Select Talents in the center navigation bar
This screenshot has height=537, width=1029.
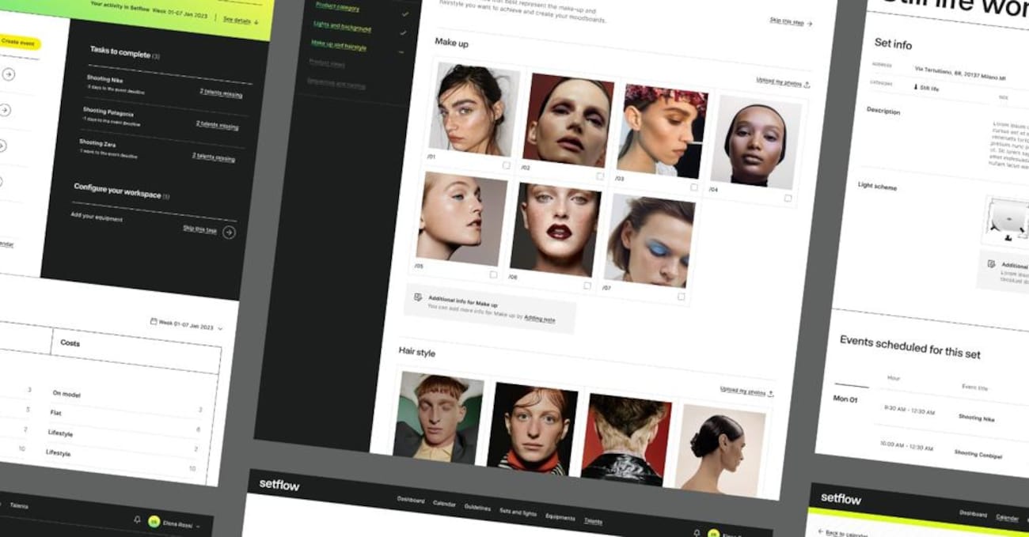coord(593,521)
